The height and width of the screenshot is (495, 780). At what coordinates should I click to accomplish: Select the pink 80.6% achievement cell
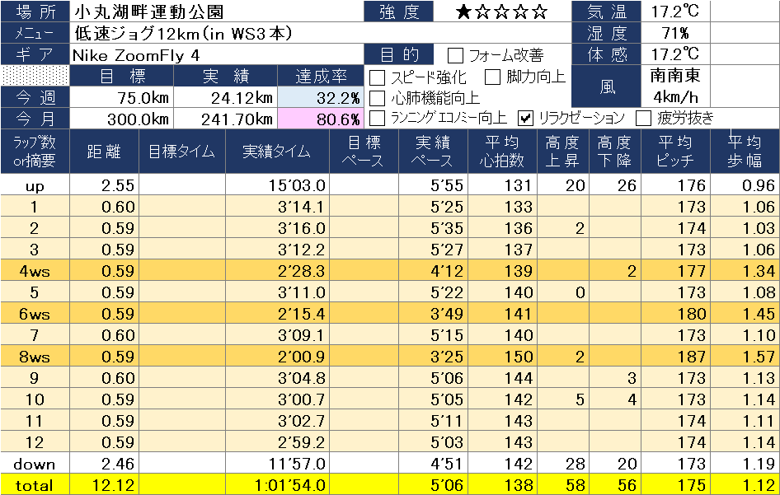(329, 119)
